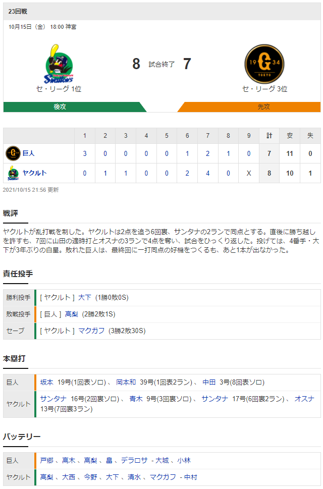Open サンタナ 17号 home run link

tap(215, 399)
